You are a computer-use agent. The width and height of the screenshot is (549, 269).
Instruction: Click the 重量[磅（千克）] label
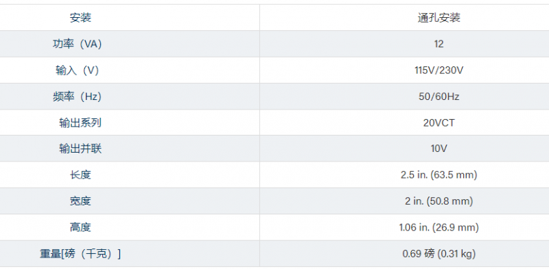pyautogui.click(x=80, y=254)
